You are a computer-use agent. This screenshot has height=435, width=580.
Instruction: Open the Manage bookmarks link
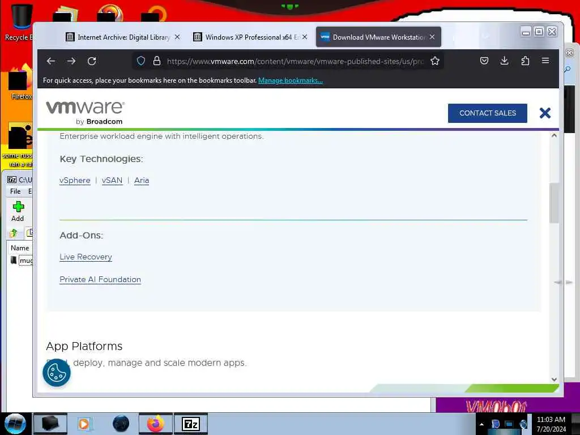pos(291,80)
